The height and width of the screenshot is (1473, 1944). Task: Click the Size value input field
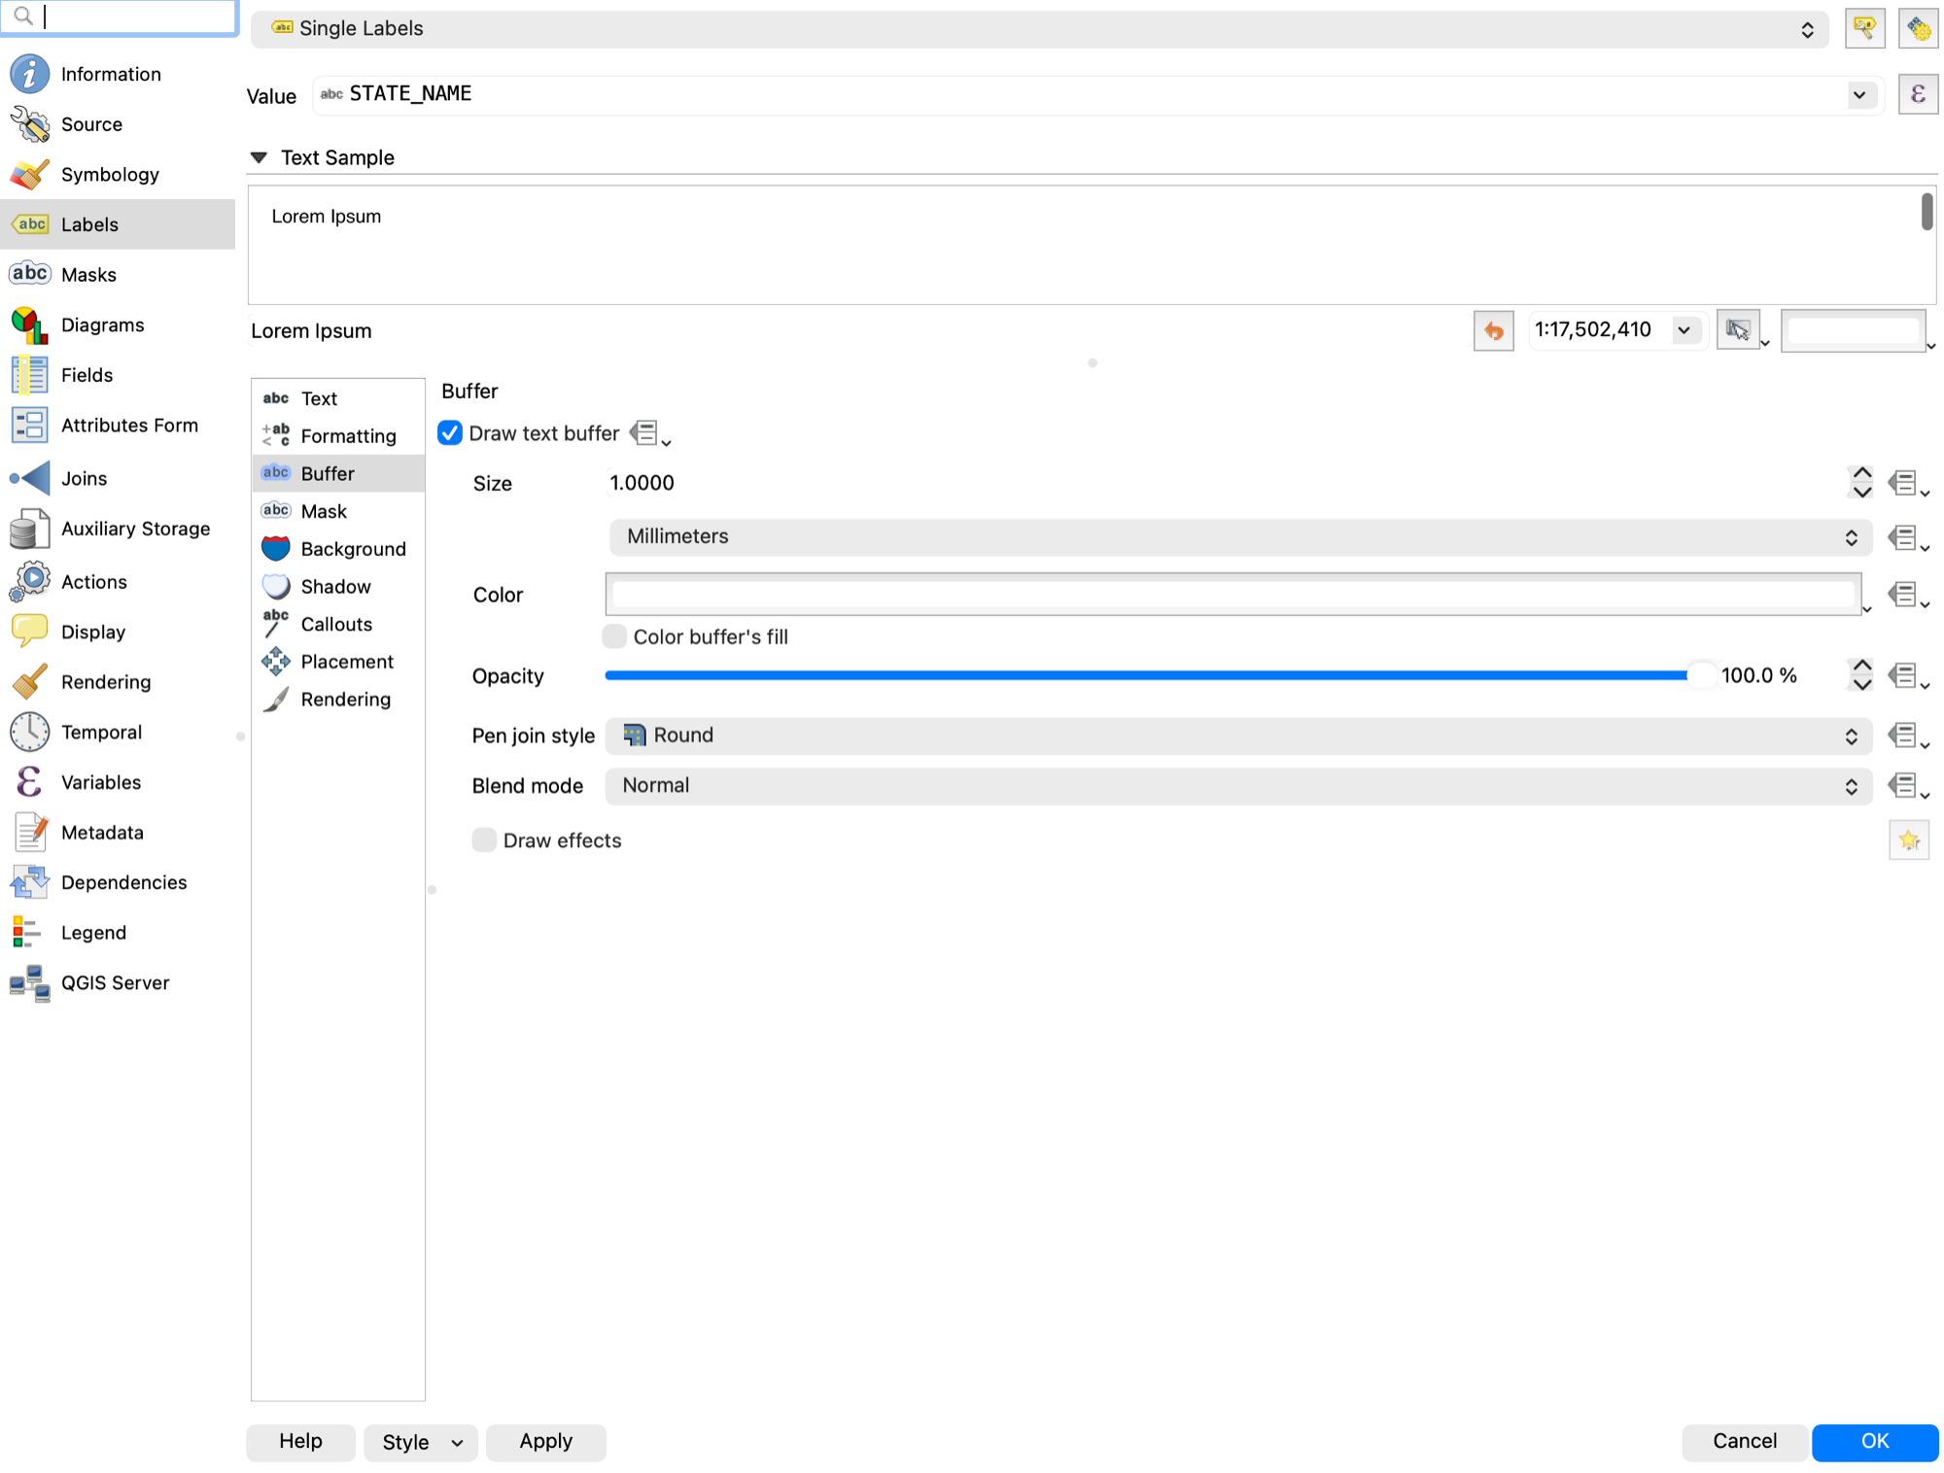point(1225,483)
